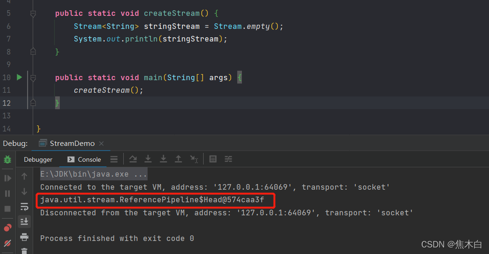This screenshot has width=489, height=254.
Task: Click the Show Execution Point lines icon
Action: [x=114, y=159]
